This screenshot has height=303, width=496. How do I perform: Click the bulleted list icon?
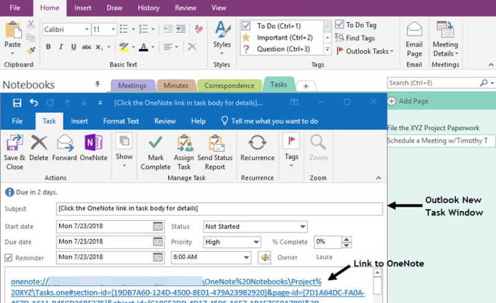(x=123, y=29)
